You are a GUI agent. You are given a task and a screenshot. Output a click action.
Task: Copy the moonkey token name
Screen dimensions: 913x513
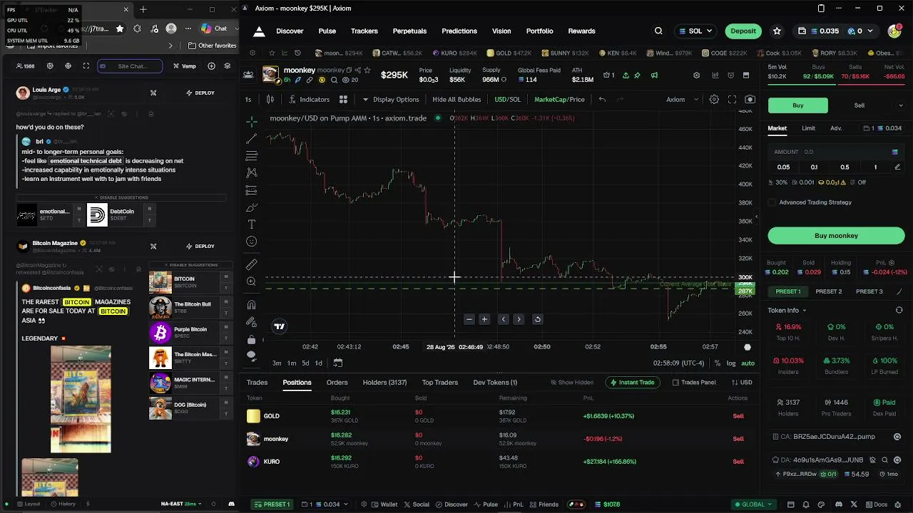348,71
